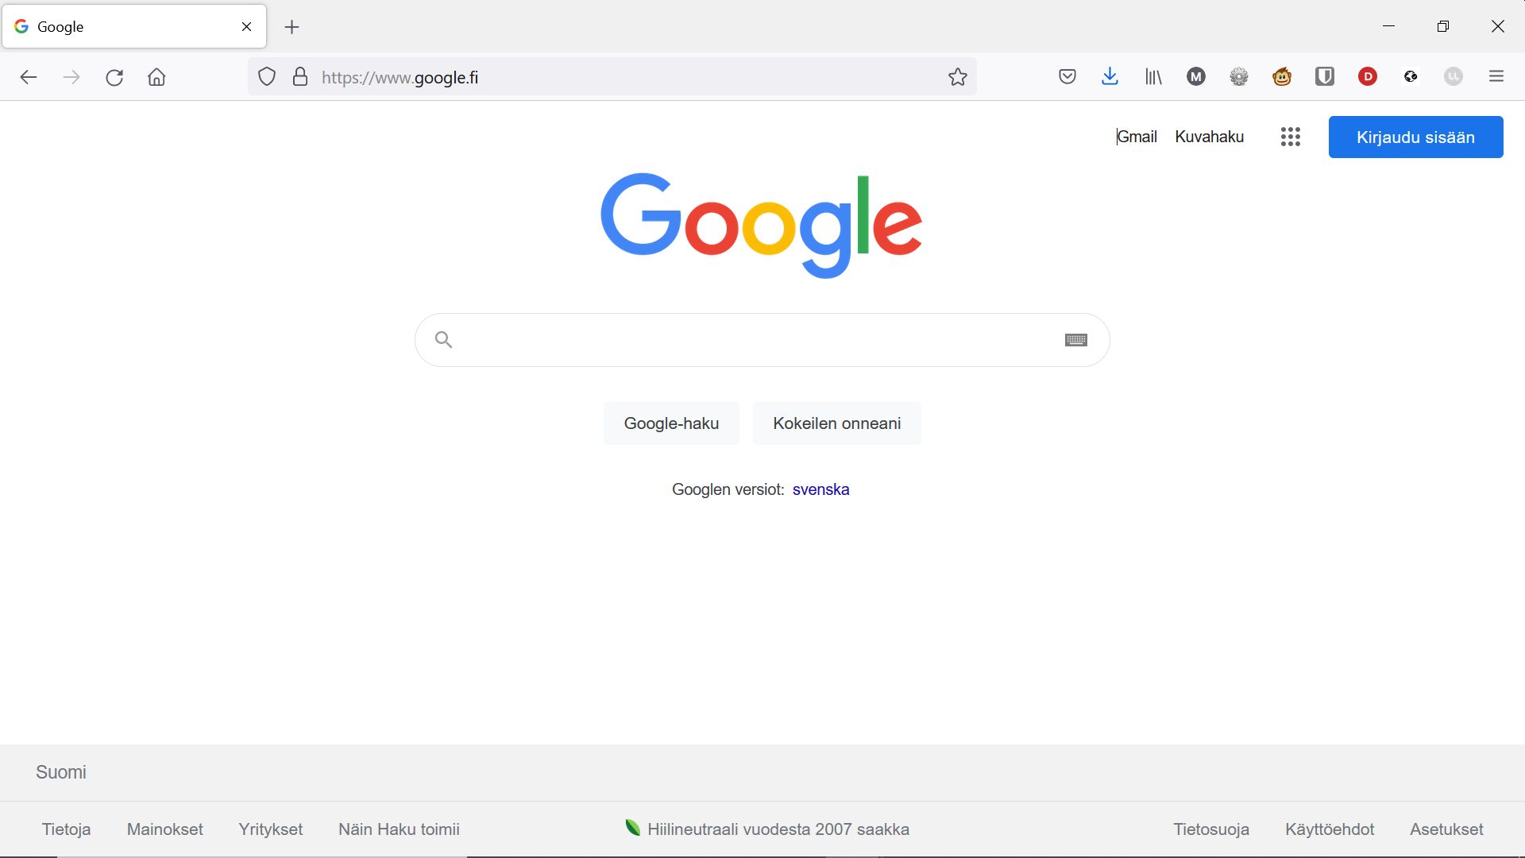This screenshot has height=858, width=1525.
Task: Click the red D extension icon
Action: [1368, 77]
